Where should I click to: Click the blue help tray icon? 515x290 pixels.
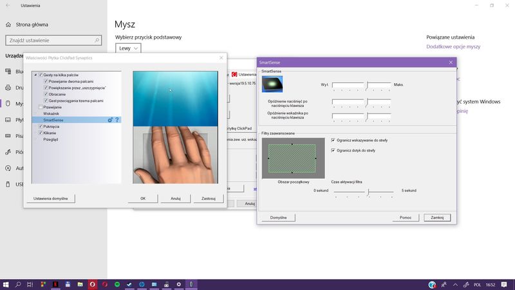point(432,284)
